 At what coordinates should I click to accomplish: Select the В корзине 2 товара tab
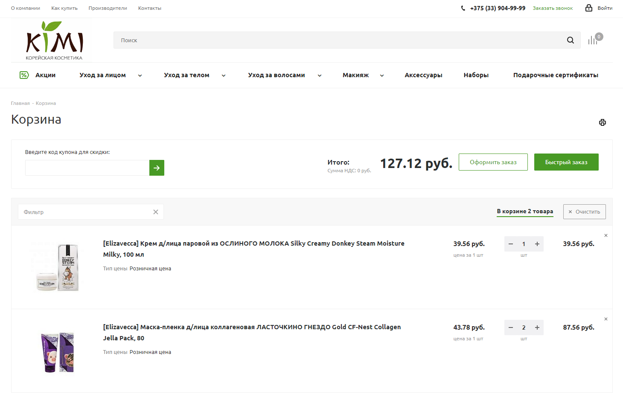(525, 212)
